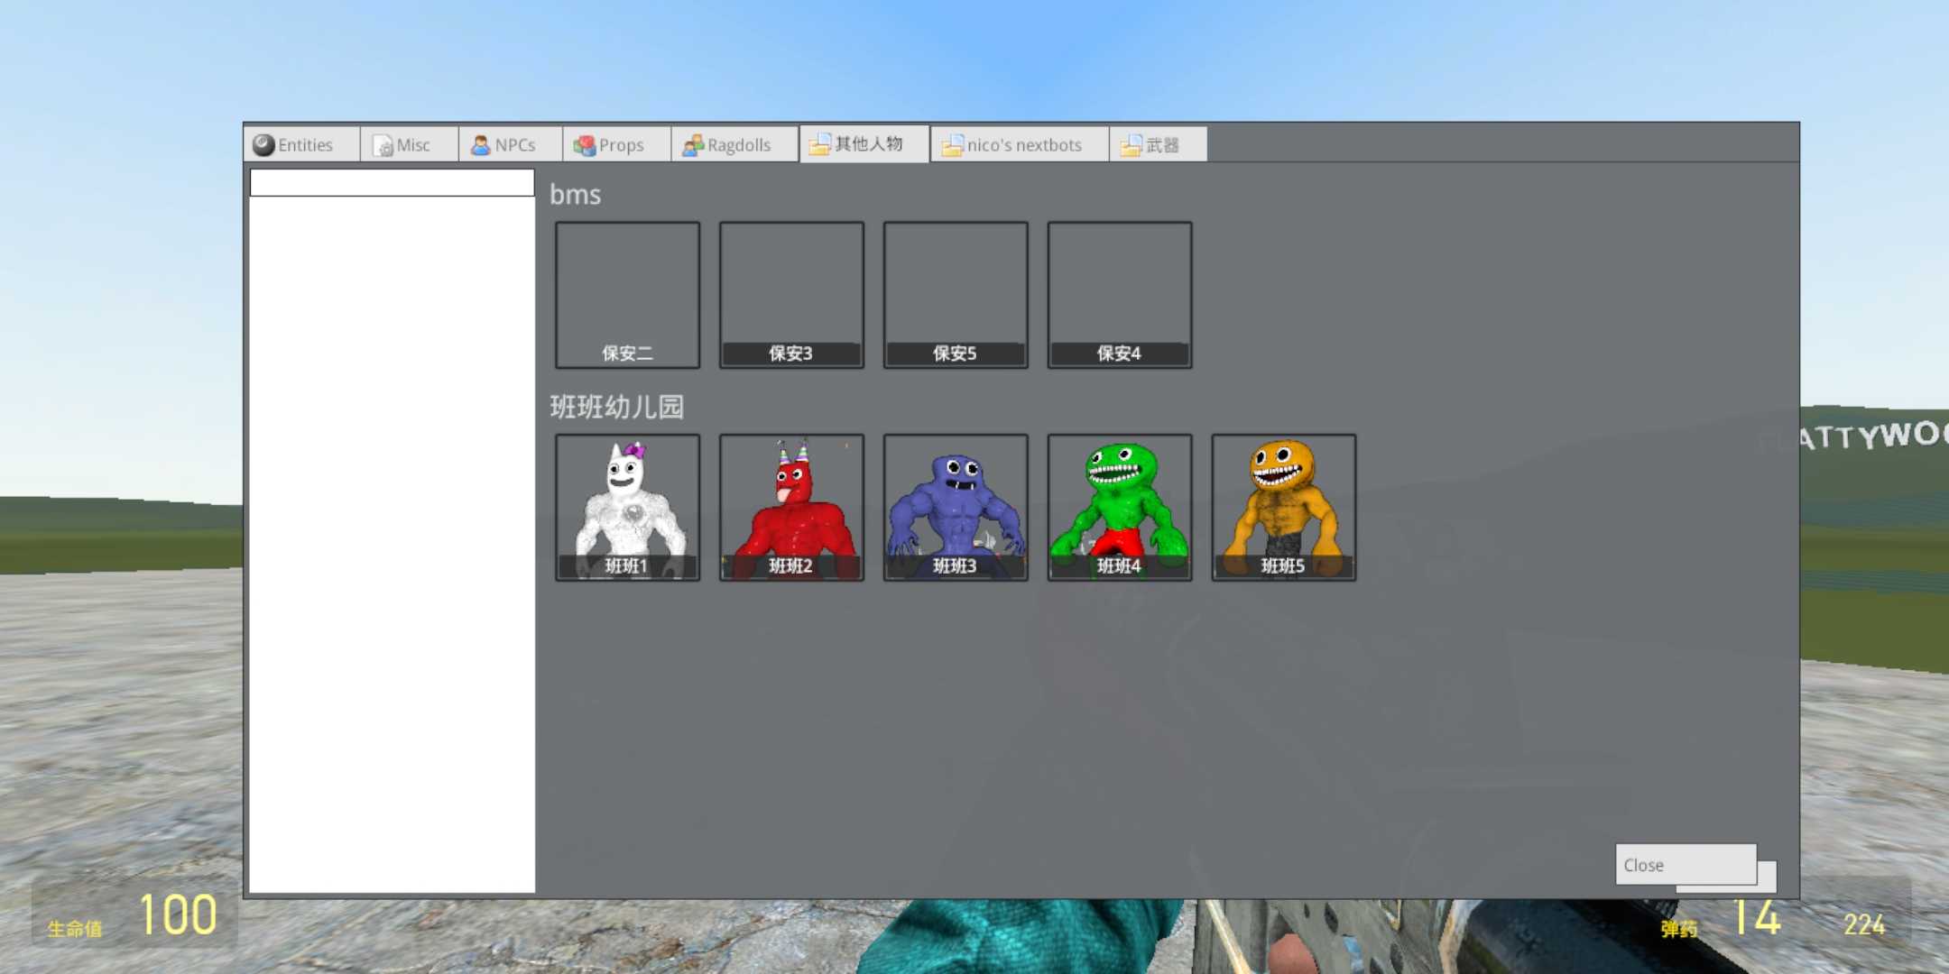The height and width of the screenshot is (974, 1949).
Task: Spawn the 保安二 item
Action: click(627, 295)
